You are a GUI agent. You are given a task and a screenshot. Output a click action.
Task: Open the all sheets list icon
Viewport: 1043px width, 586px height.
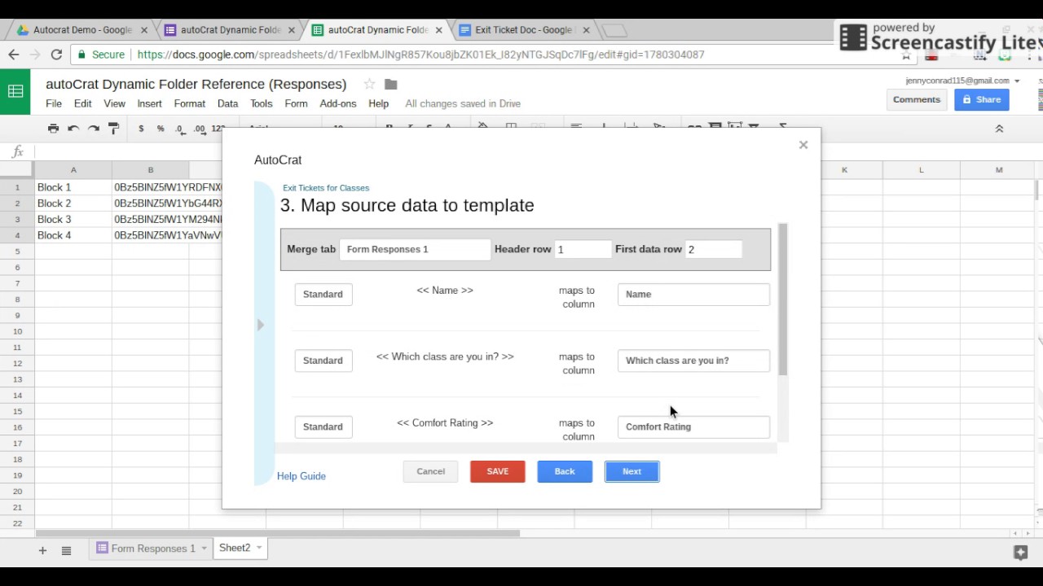tap(67, 550)
